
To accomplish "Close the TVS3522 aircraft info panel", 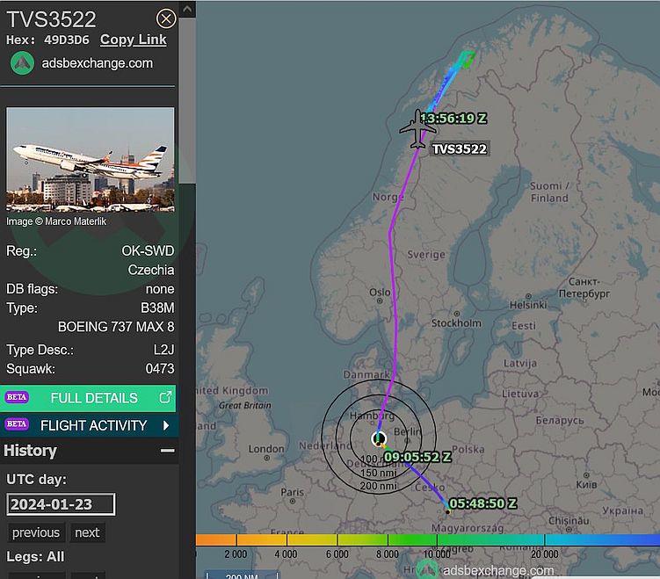I will click(166, 19).
